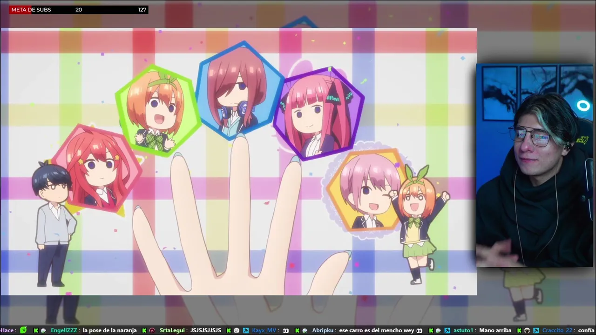Screen dimensions: 596x335
Task: Click the sub goal target '127'
Action: click(142, 9)
